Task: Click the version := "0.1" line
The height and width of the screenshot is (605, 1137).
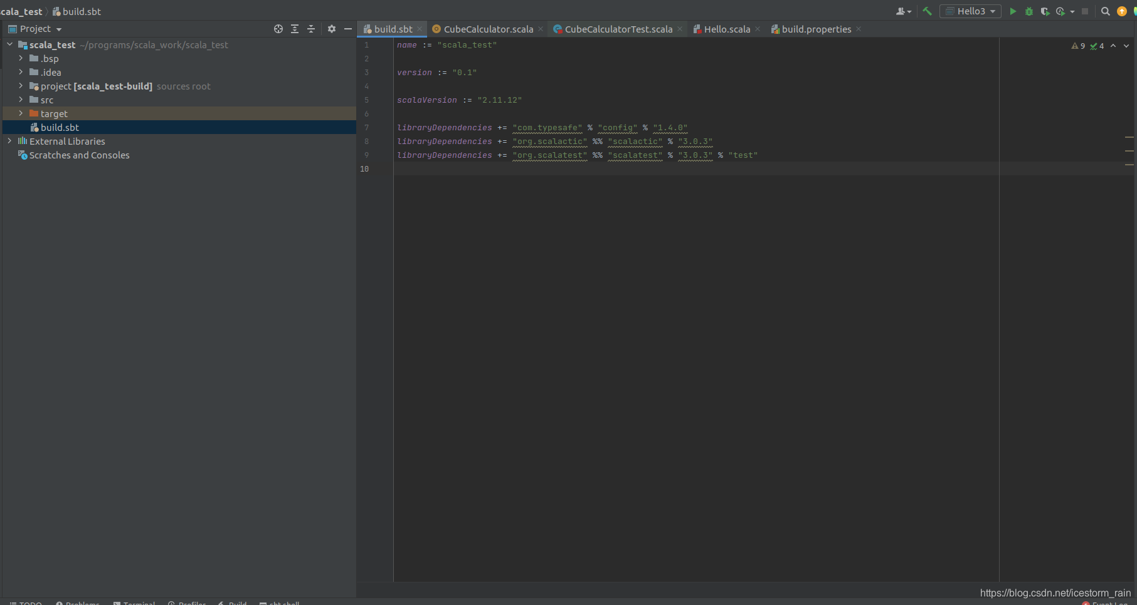Action: click(x=436, y=73)
